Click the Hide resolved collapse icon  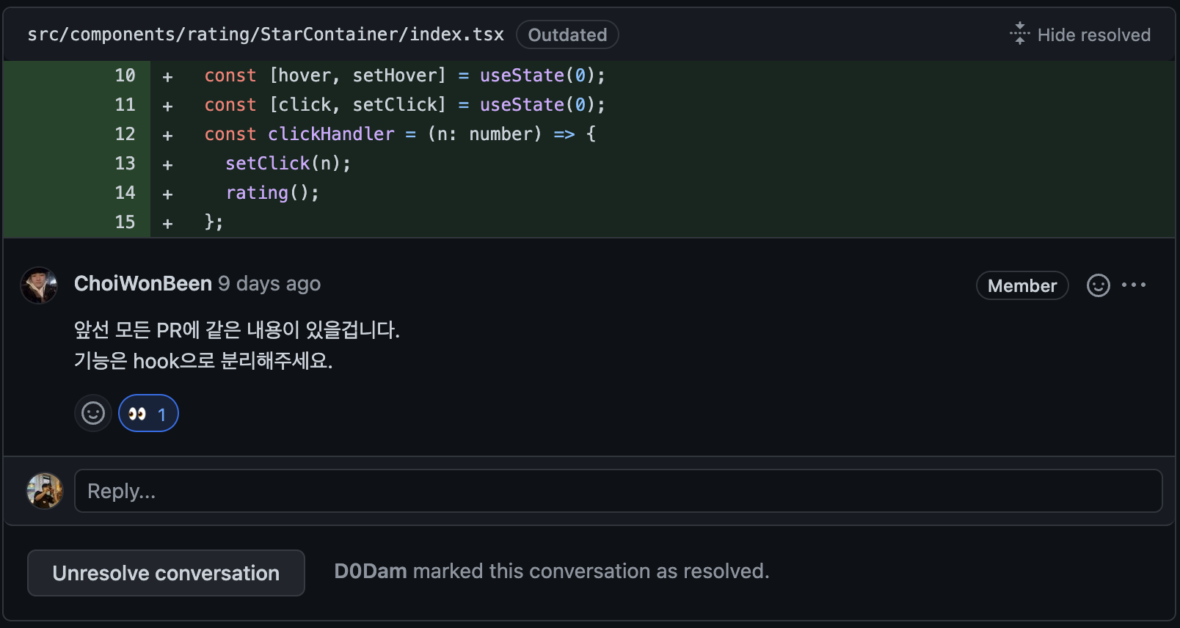1019,34
